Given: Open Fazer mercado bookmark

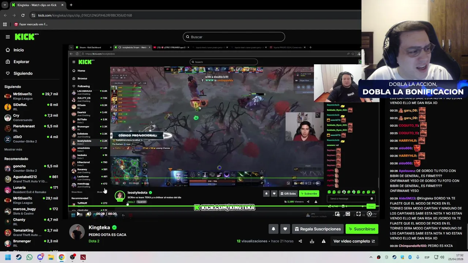Looking at the screenshot, I should point(31,24).
